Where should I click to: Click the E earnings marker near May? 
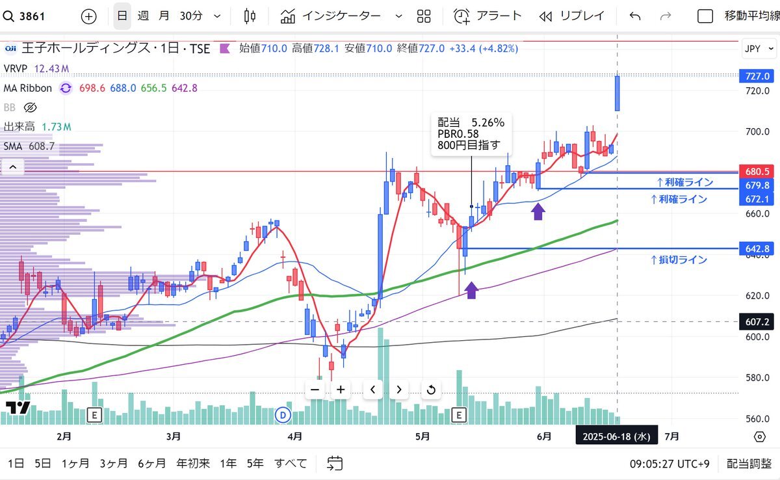pyautogui.click(x=460, y=414)
